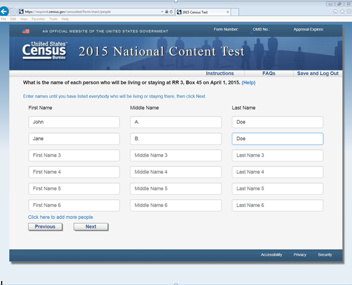Viewport: 352px width, 285px height.
Task: Click the Next button
Action: pos(91,226)
